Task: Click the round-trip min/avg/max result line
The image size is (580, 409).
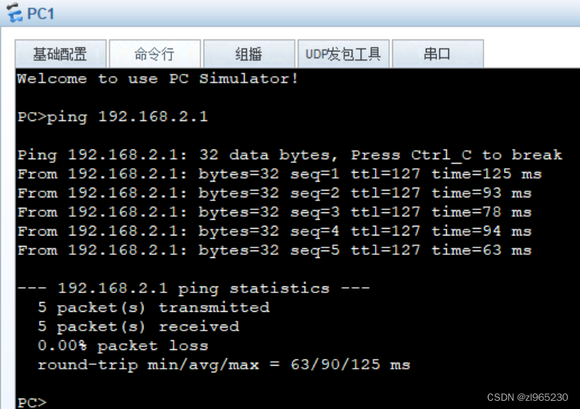Action: click(224, 365)
